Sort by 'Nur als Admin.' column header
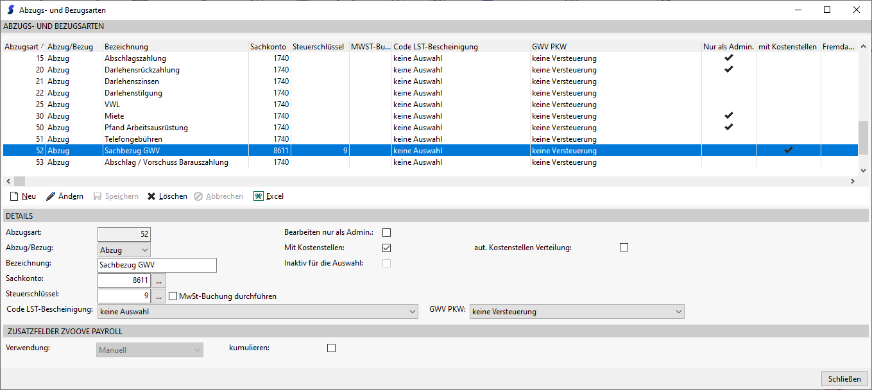Viewport: 872px width, 390px height. pyautogui.click(x=729, y=47)
